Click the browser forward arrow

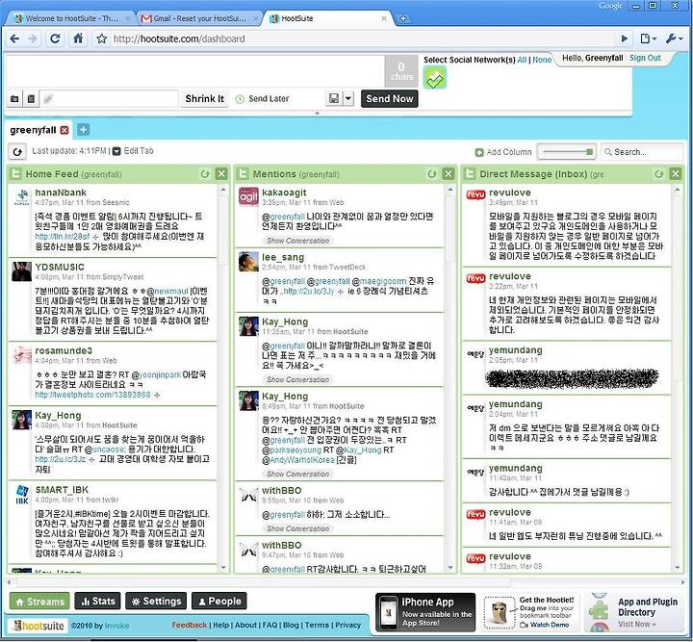[33, 39]
